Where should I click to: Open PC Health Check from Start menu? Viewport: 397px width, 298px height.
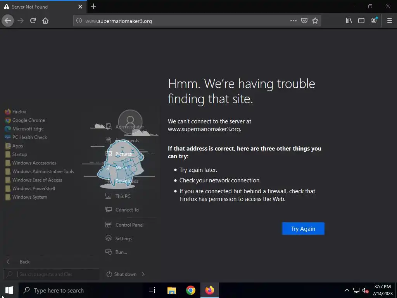click(x=26, y=137)
